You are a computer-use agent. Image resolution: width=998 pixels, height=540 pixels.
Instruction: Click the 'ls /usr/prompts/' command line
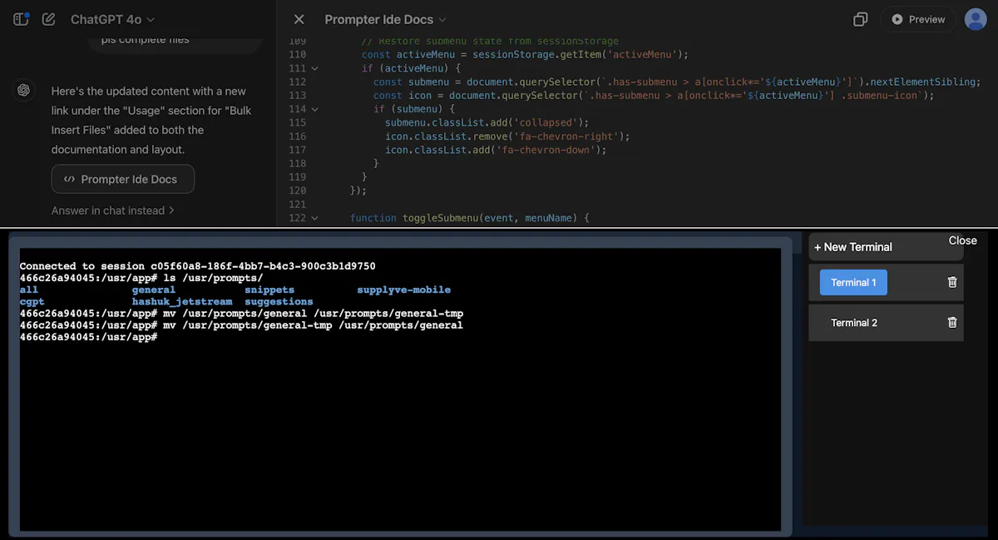tap(141, 278)
